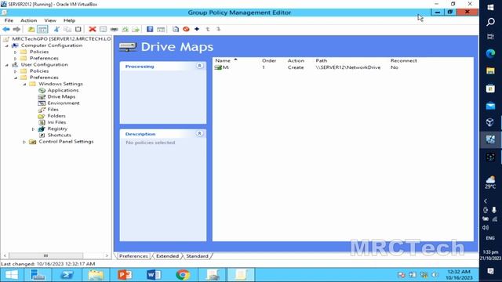The image size is (502, 282).
Task: Open PowerPoint from the VM taskbar
Action: (125, 275)
